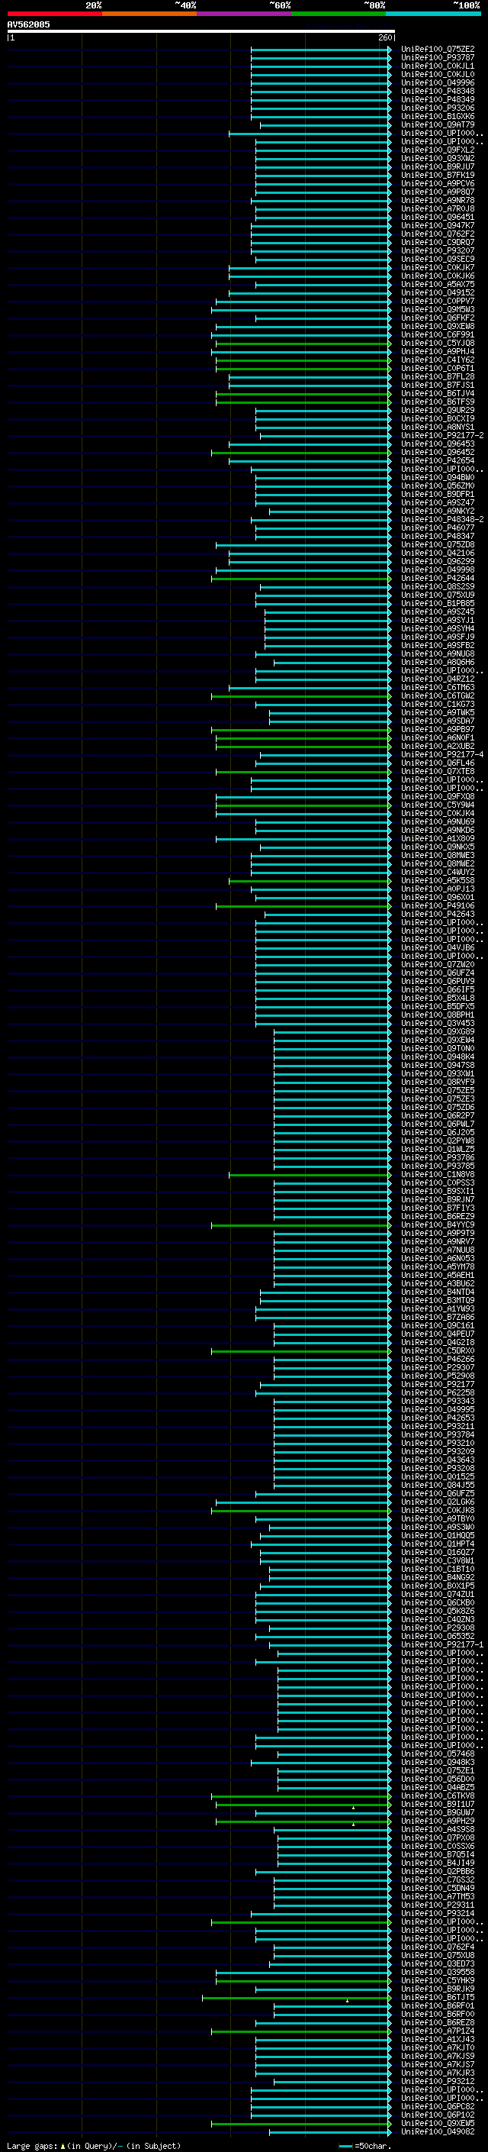Click the white query sequence ruler bar
488x2152 pixels.
(201, 31)
